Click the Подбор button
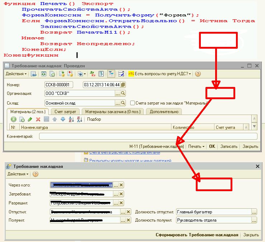265x242 pixels. [94, 119]
